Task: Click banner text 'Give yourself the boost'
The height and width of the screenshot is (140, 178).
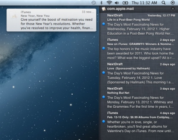Action: [57, 24]
